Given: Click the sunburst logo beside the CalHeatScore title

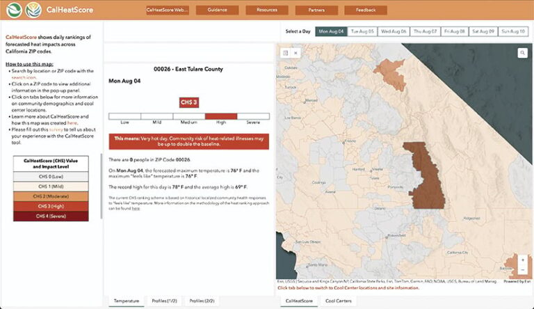Looking at the screenshot, I should 33,10.
